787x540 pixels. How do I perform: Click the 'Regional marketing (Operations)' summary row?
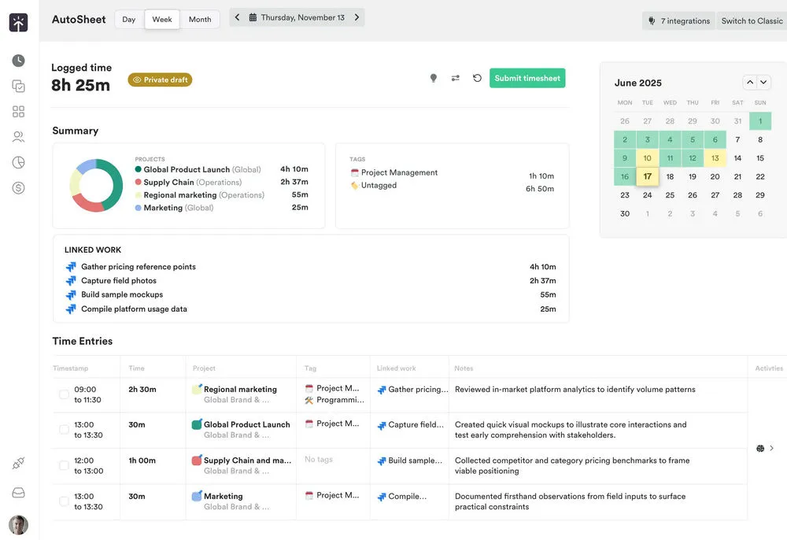pyautogui.click(x=221, y=195)
